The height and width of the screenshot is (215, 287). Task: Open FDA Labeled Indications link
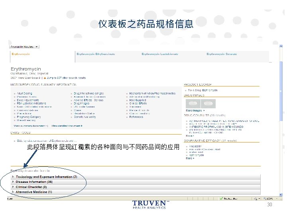(x=31, y=103)
